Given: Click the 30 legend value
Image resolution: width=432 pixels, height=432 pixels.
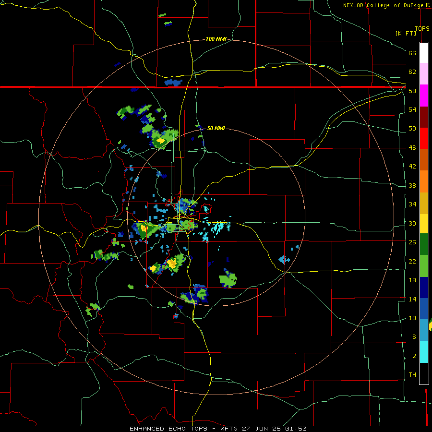Looking at the screenshot, I should tap(412, 223).
